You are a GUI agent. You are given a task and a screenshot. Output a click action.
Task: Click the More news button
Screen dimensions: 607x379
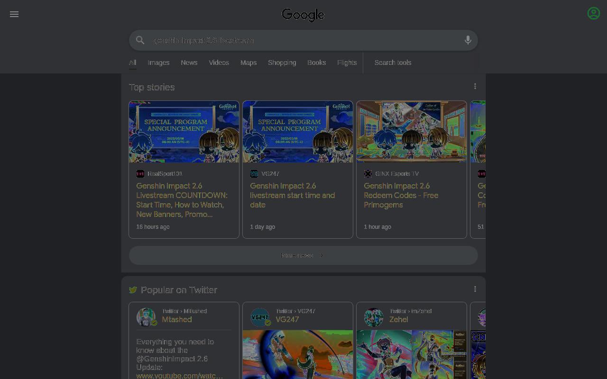(x=303, y=255)
